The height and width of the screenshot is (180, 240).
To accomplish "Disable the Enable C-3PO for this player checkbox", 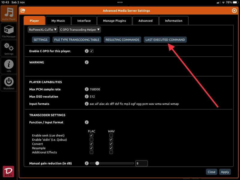I will (92, 51).
